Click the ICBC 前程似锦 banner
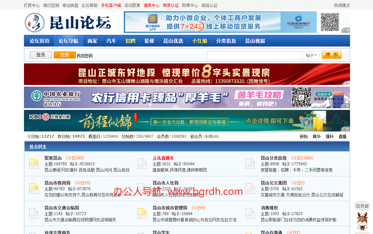This screenshot has height=234, width=373. click(x=187, y=120)
